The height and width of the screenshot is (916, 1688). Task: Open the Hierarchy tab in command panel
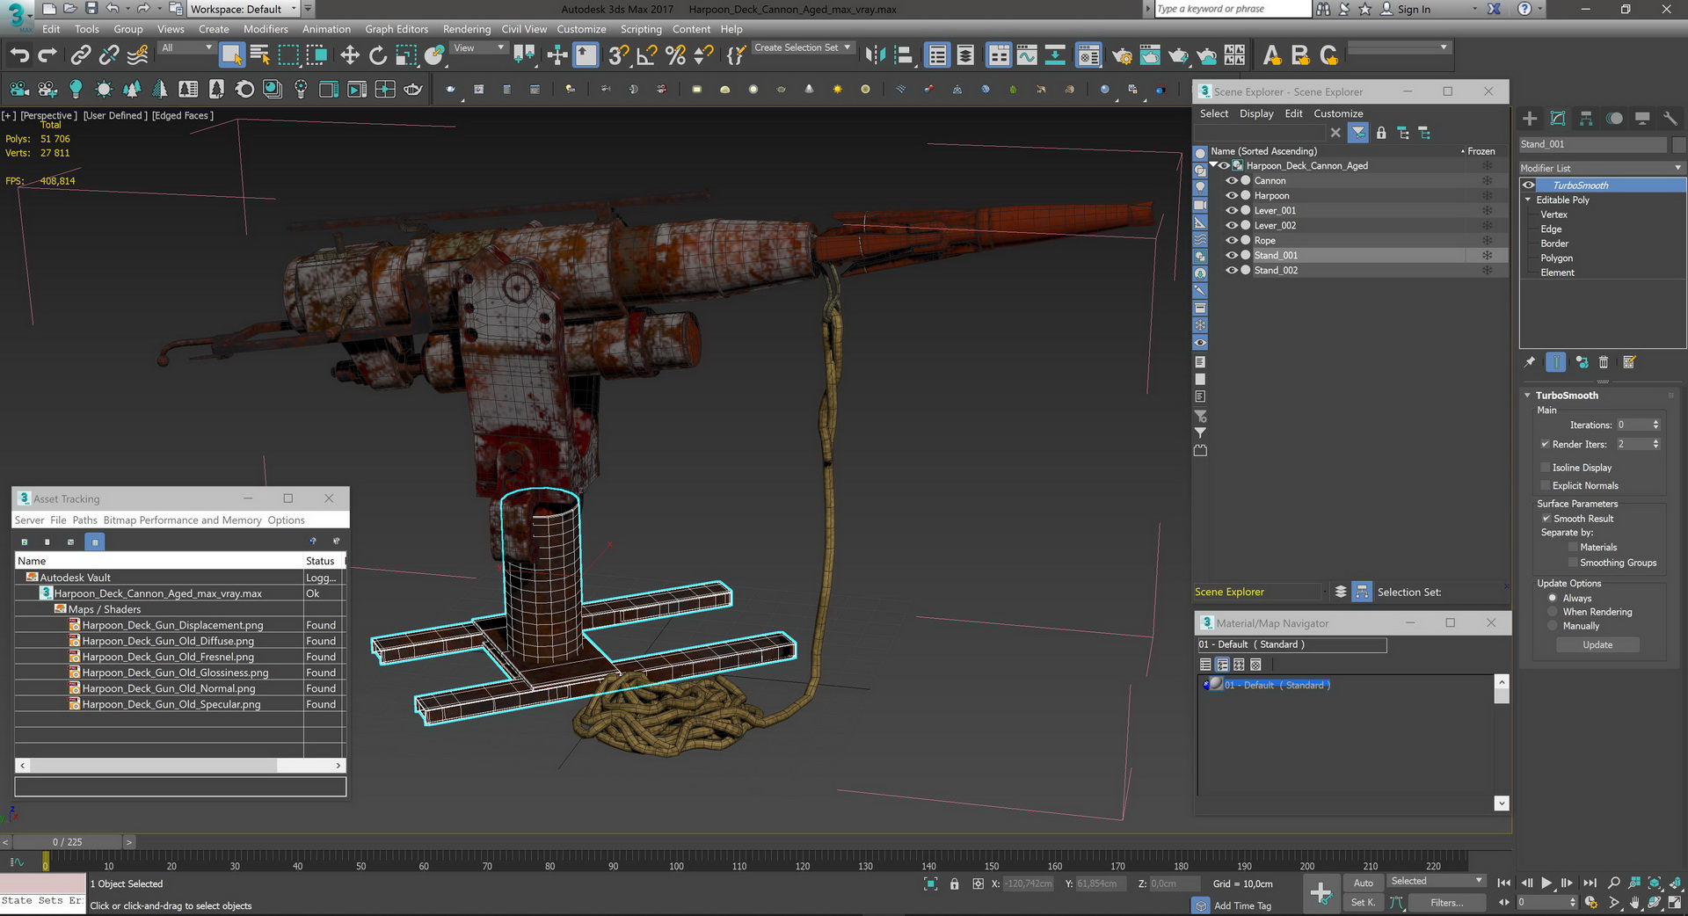pos(1586,119)
